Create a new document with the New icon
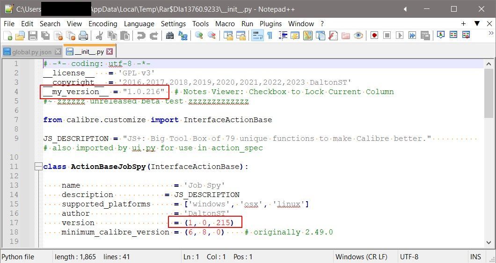Screen dimensions: 496x263 click(x=7, y=36)
